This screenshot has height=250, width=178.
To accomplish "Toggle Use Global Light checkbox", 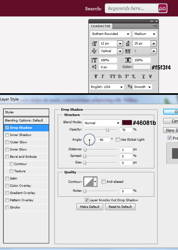I will click(118, 140).
